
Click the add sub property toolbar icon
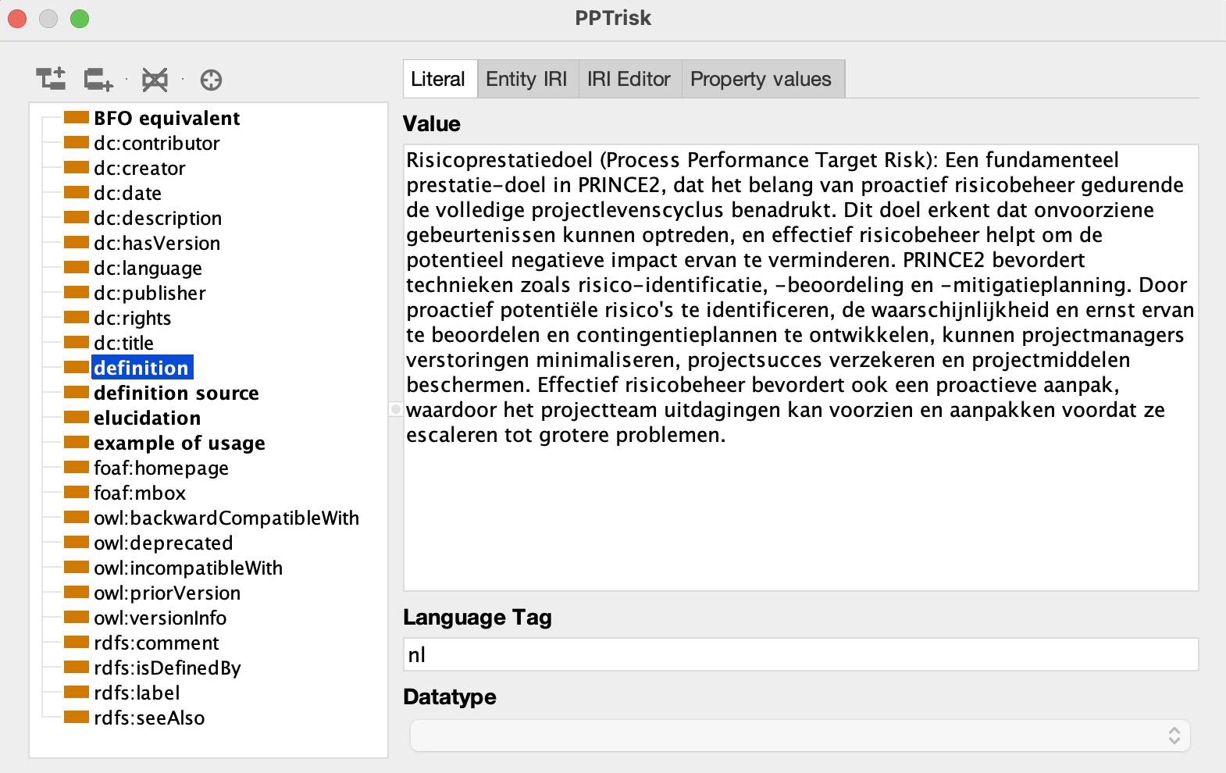[x=52, y=79]
